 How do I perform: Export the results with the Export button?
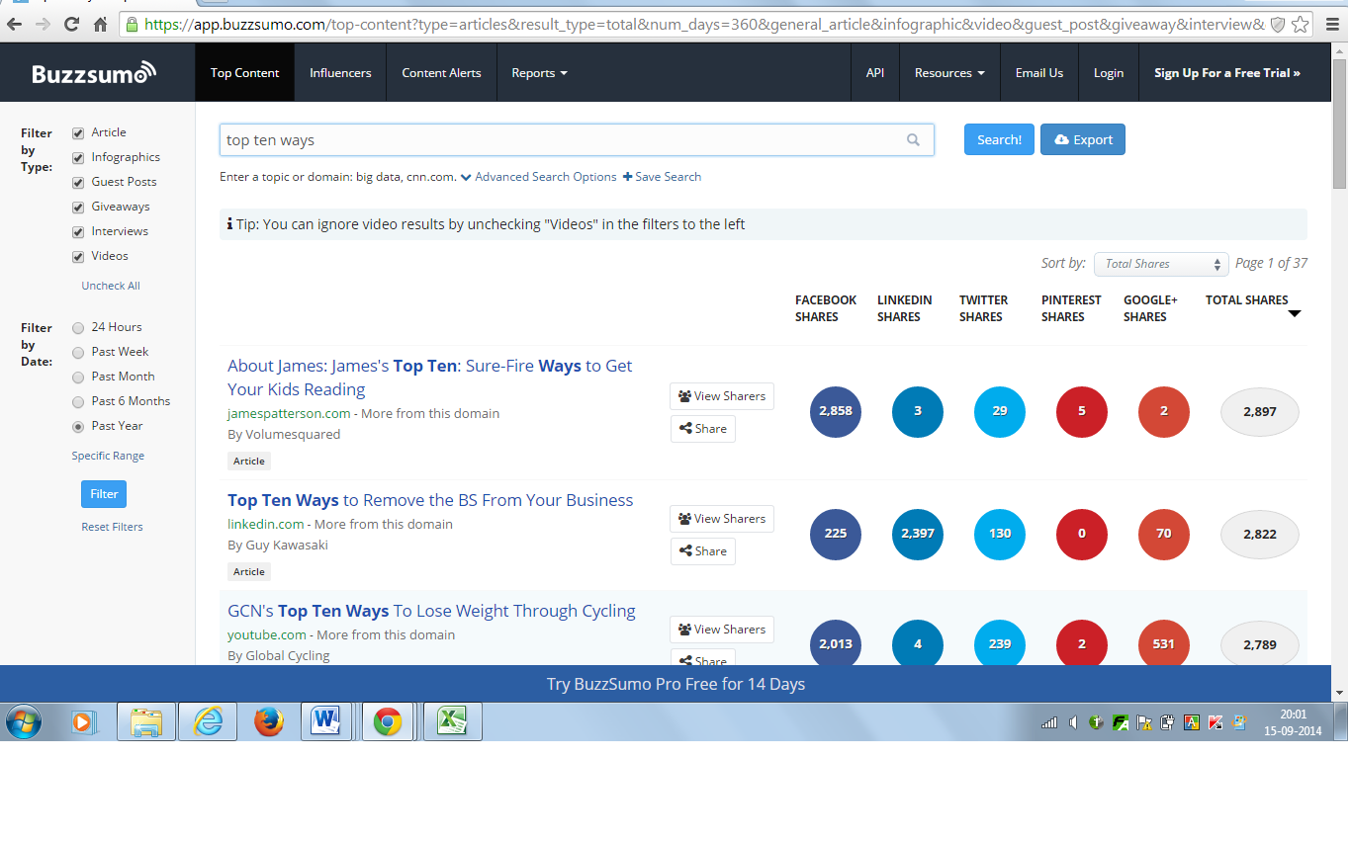[1083, 140]
